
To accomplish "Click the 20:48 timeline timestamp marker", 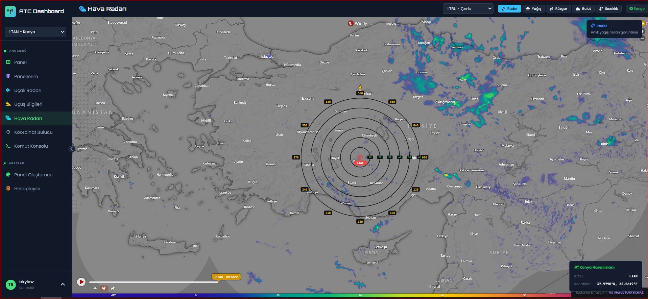I will (x=226, y=277).
